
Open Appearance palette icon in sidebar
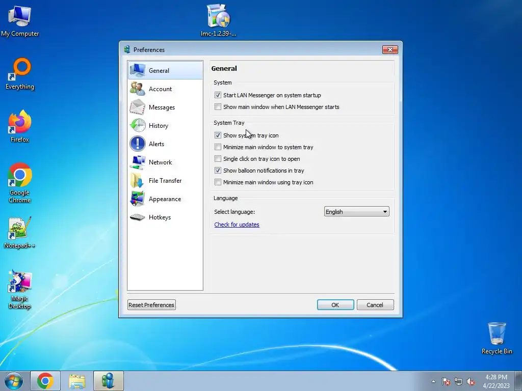tap(137, 199)
